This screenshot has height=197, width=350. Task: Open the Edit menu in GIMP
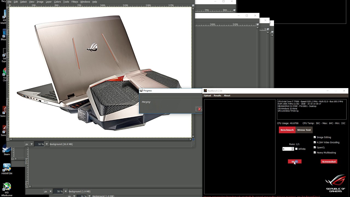[16, 2]
